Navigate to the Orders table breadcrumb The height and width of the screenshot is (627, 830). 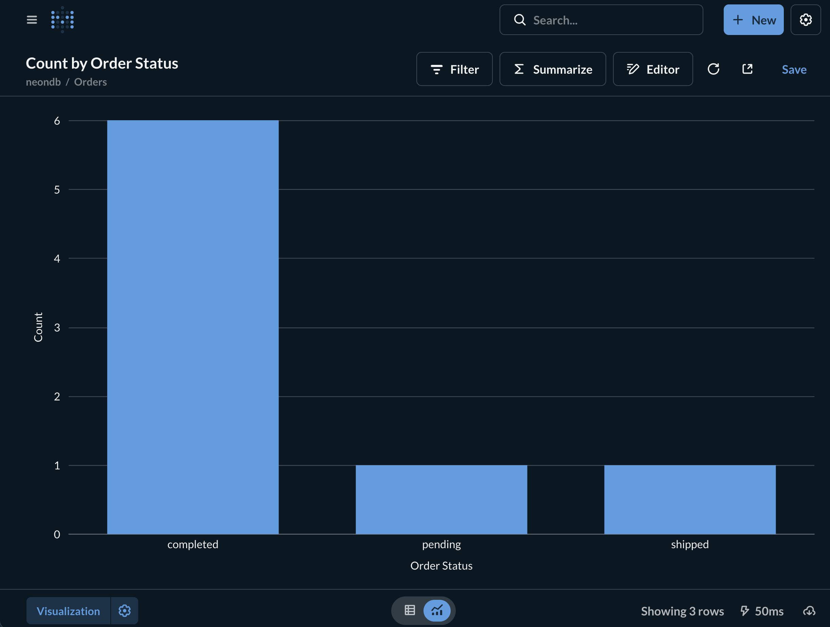[90, 82]
